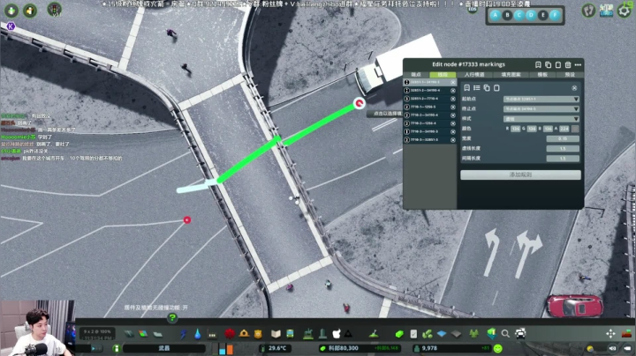Click the 添加规则 add rule button
636x356 pixels.
(520, 174)
